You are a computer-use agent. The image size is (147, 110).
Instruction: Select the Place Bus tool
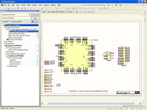(x=84, y=8)
